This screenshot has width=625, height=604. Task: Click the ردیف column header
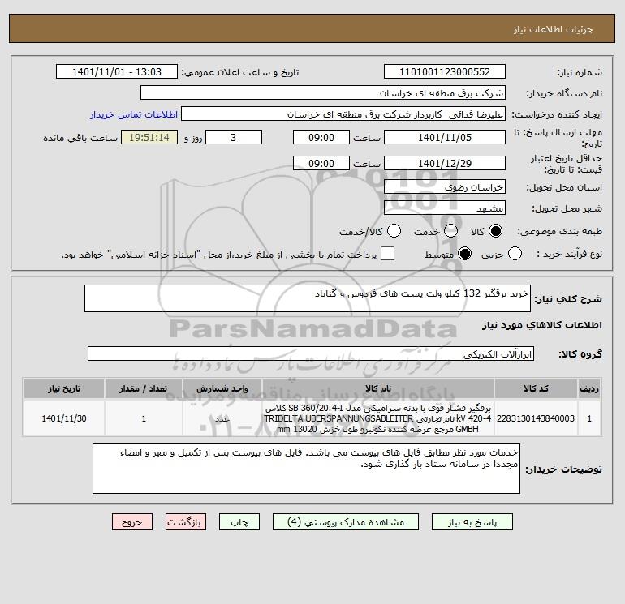tap(589, 388)
